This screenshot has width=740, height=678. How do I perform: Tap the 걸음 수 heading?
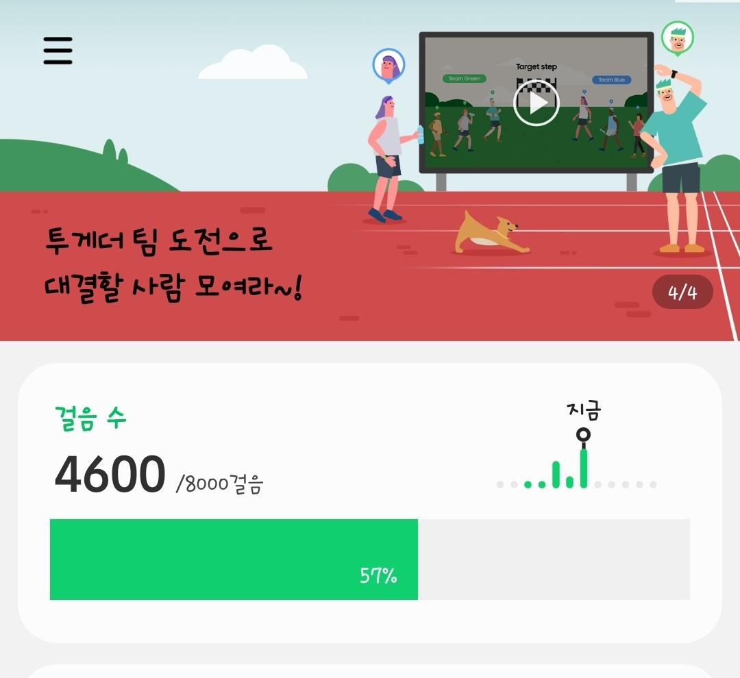tap(90, 418)
